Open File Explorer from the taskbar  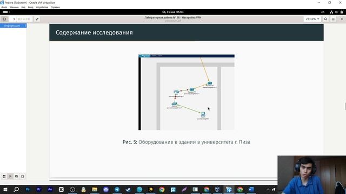[x=95, y=189]
